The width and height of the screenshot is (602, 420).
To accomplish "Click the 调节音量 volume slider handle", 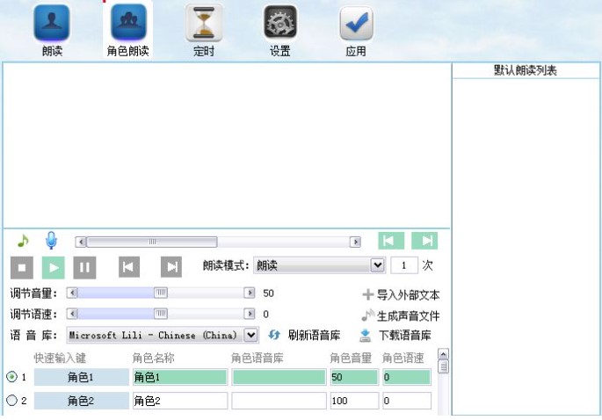I will tap(161, 293).
